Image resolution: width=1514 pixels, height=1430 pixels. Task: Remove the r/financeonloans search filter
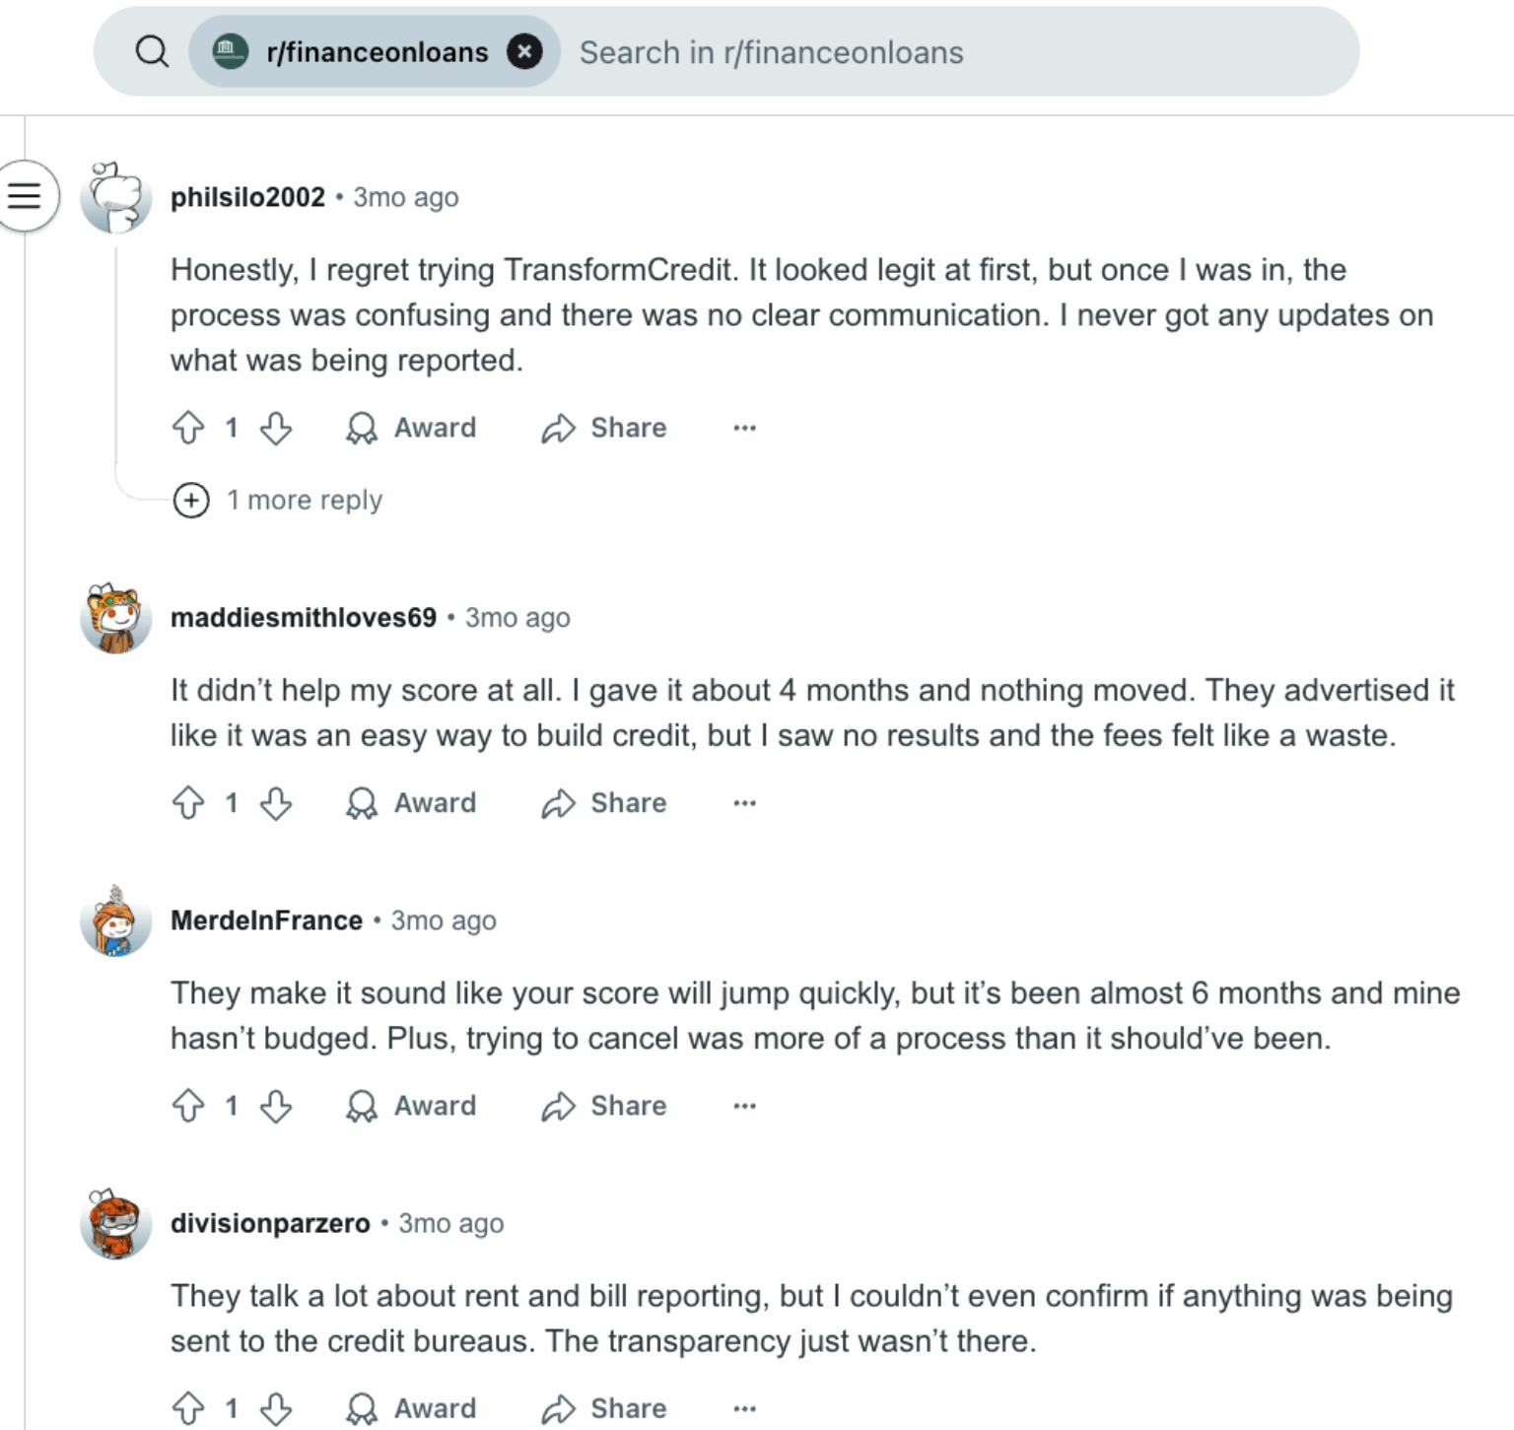(x=524, y=51)
